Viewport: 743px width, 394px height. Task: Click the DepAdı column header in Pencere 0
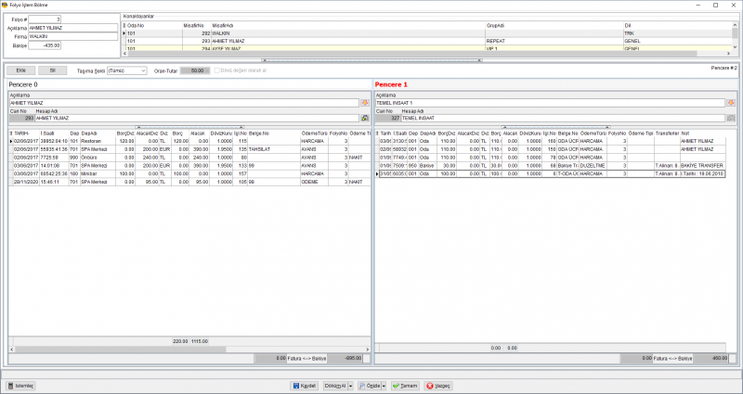[98, 133]
